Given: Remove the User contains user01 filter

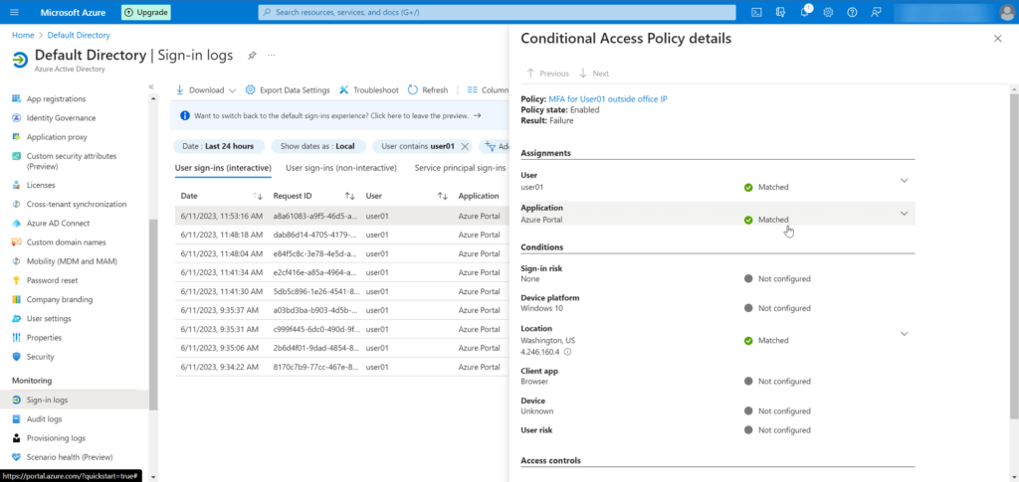Looking at the screenshot, I should (x=464, y=147).
